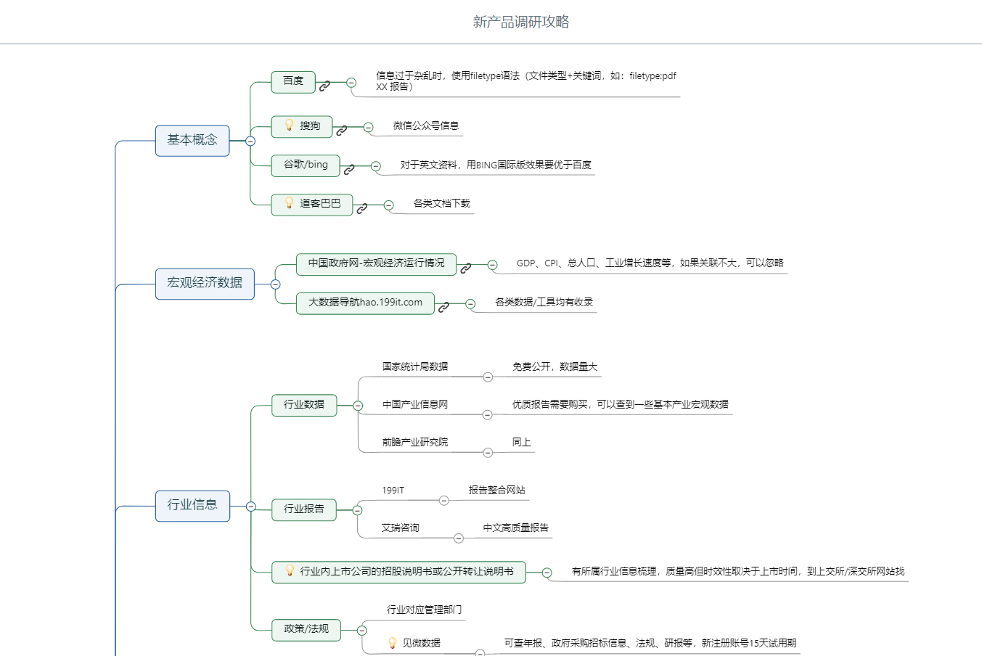This screenshot has height=656, width=982.
Task: Select the 行业信息 main topic
Action: pos(192,506)
